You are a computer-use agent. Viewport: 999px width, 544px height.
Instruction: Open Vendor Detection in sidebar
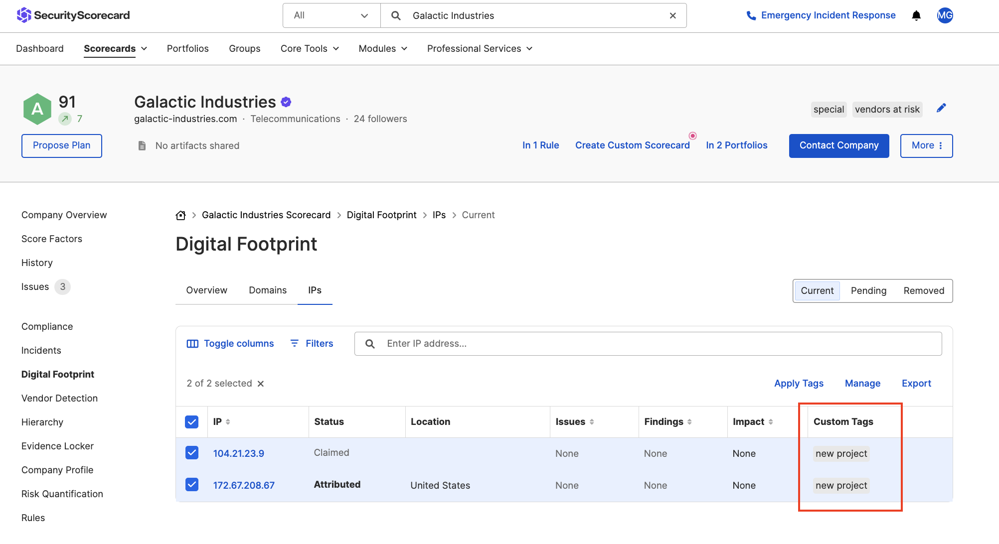[60, 399]
